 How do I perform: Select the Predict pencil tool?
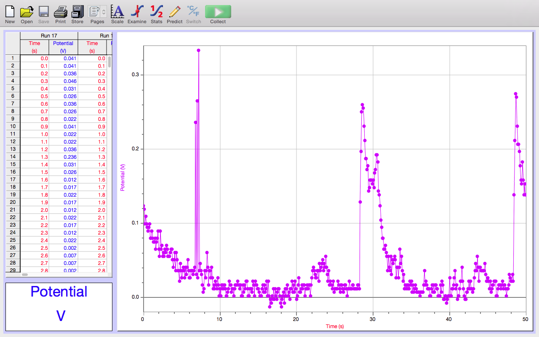click(x=174, y=11)
